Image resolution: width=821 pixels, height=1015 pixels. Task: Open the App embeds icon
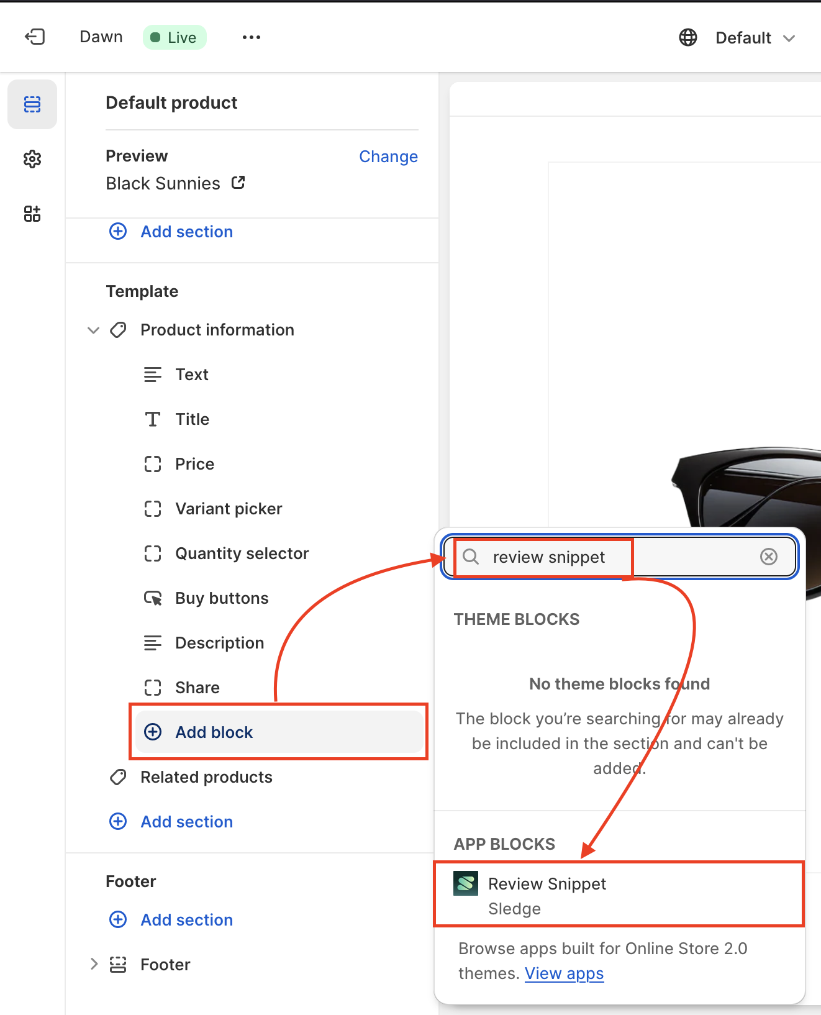(32, 214)
